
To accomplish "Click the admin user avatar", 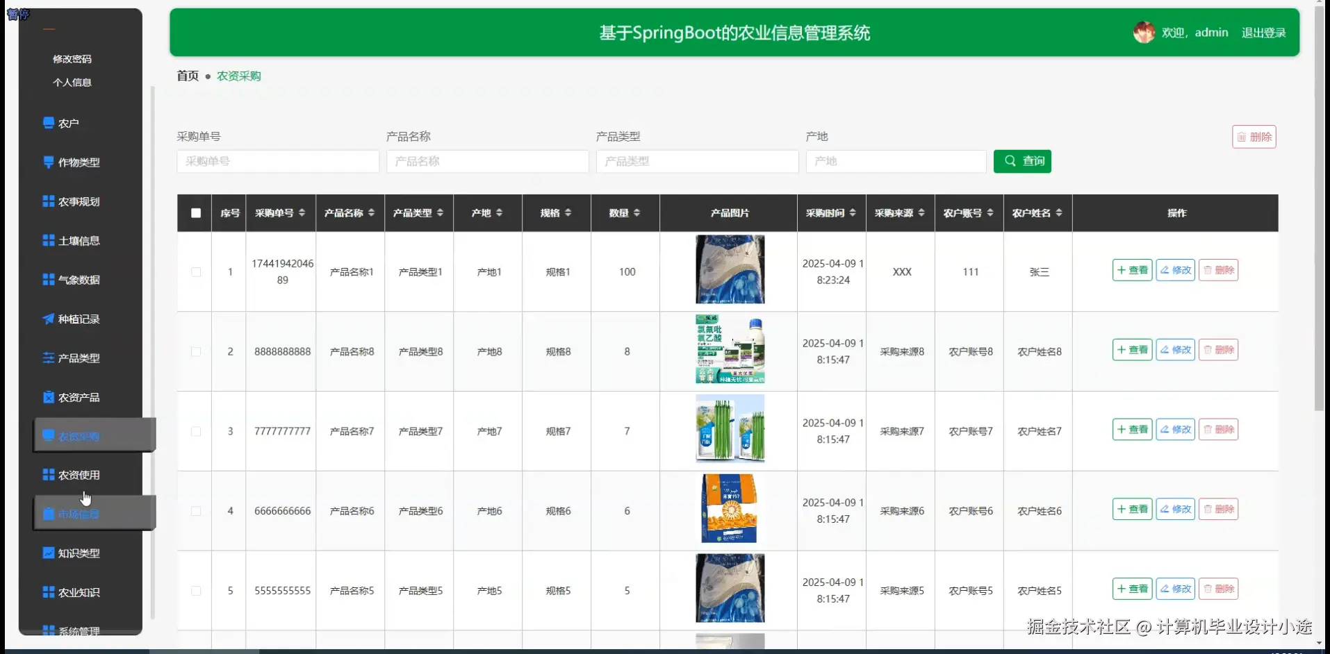I will point(1144,32).
